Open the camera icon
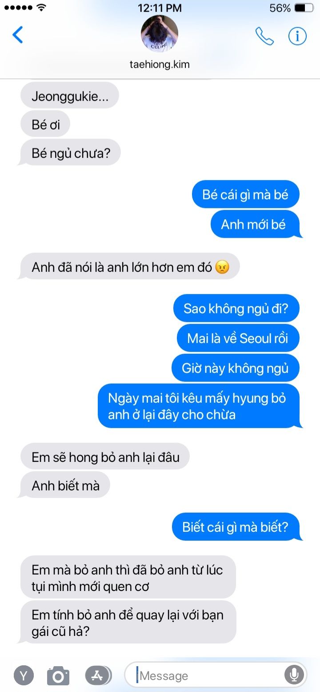320x692 pixels. point(58,676)
